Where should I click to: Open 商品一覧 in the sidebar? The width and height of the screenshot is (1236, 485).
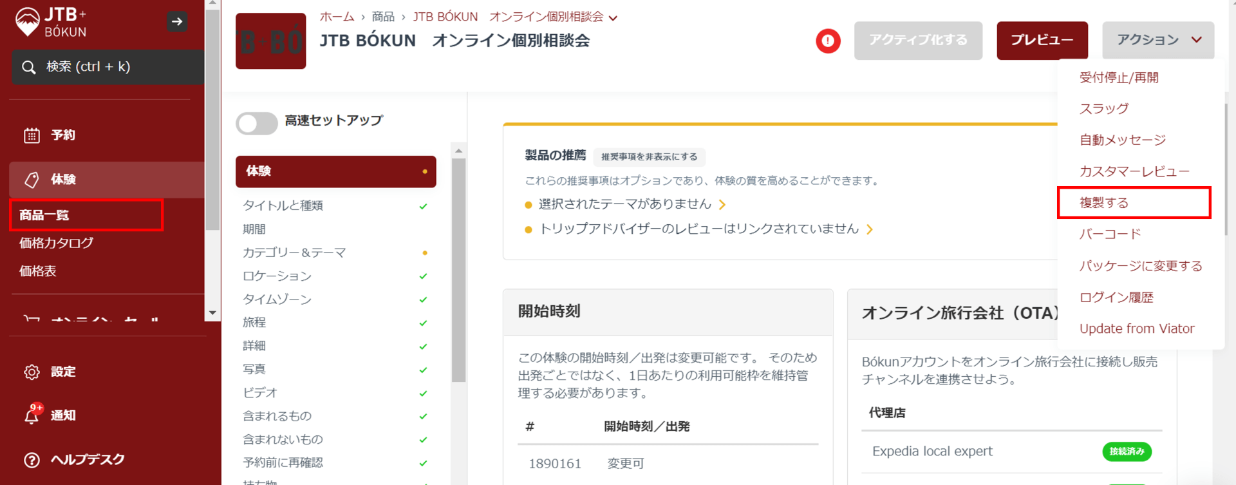pos(44,215)
